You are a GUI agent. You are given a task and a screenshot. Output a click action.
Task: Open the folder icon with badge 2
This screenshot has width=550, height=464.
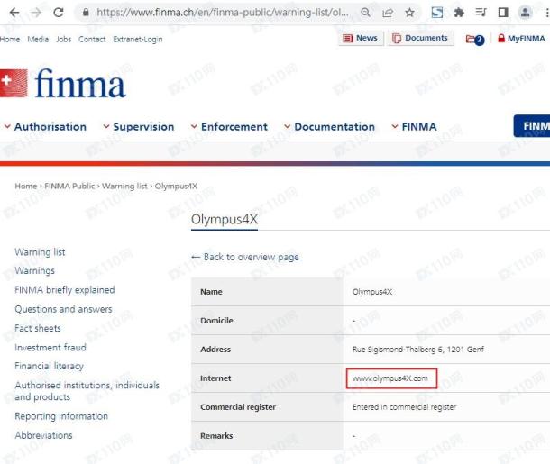click(475, 40)
